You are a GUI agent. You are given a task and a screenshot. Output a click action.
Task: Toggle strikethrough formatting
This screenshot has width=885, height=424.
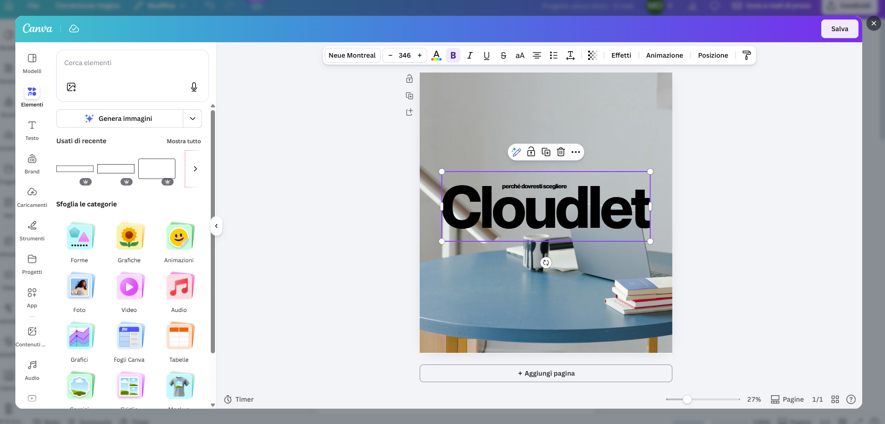tap(503, 55)
